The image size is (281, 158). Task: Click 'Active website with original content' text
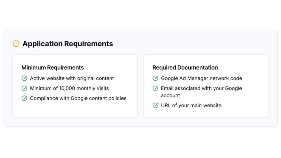coord(72,78)
